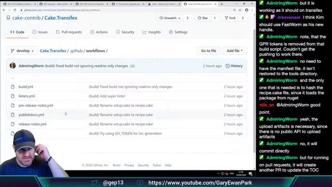
Task: Open the Terms footer link
Action: (x=116, y=165)
